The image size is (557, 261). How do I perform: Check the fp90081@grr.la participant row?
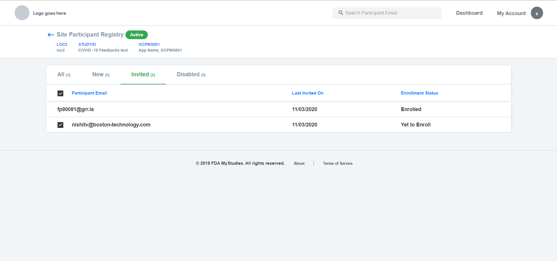pyautogui.click(x=60, y=109)
